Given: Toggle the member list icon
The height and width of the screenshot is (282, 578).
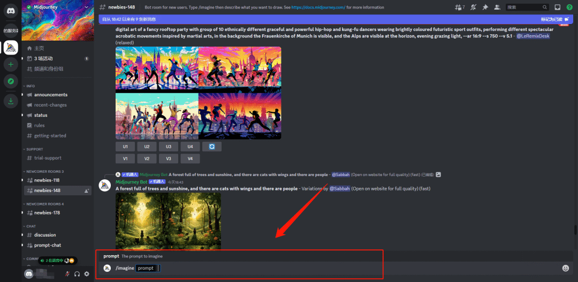Looking at the screenshot, I should pos(497,7).
